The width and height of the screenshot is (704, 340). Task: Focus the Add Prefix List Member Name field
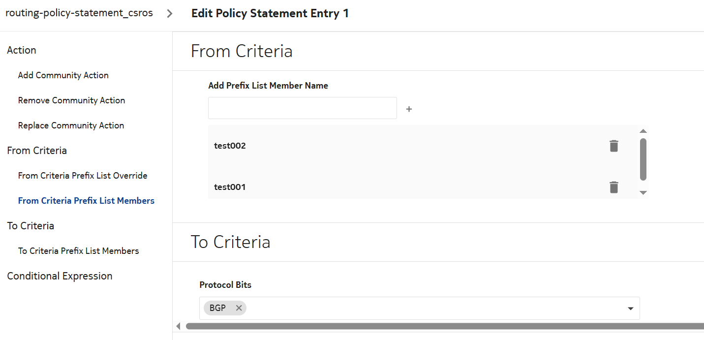[x=302, y=108]
